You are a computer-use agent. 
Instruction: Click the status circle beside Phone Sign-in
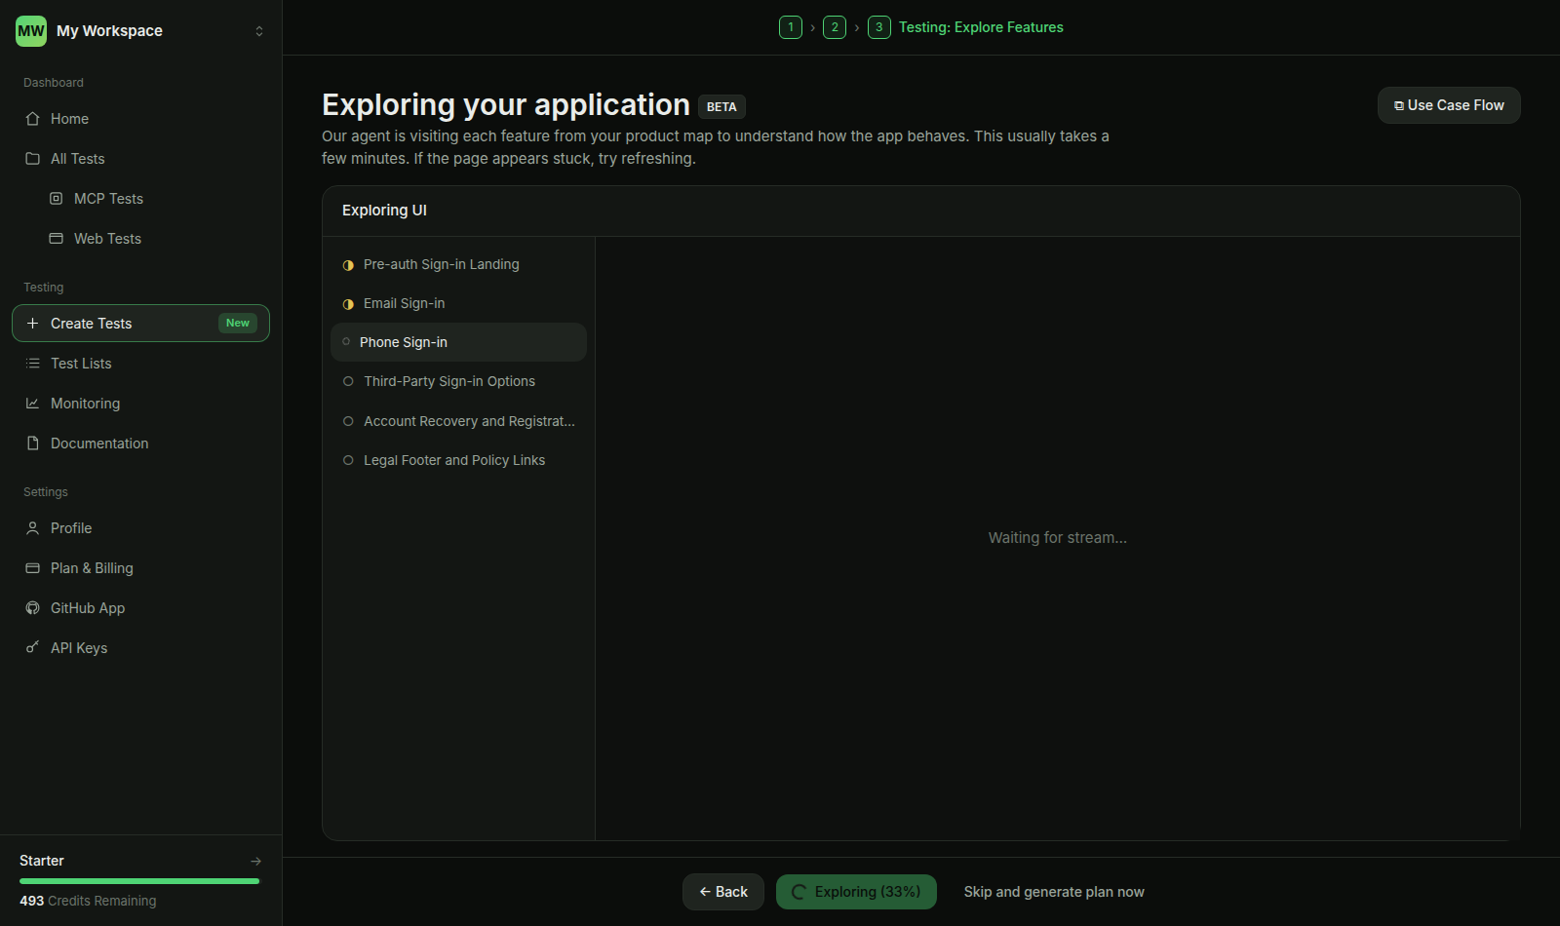(346, 342)
